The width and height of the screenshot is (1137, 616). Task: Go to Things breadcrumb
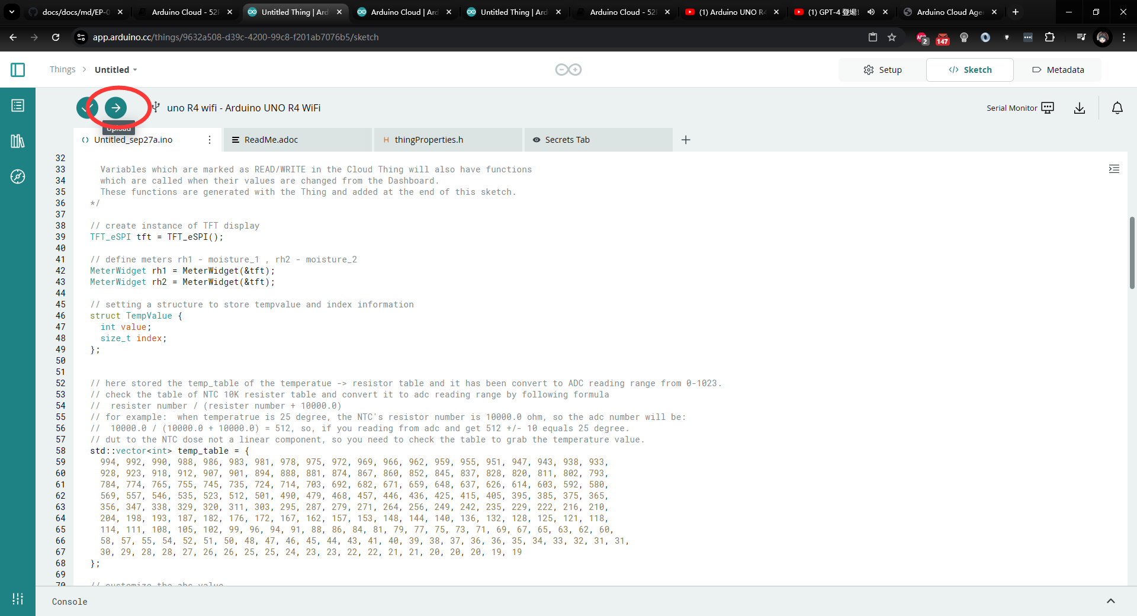tap(63, 70)
